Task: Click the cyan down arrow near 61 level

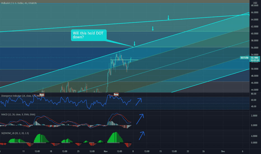Action: (x=153, y=29)
